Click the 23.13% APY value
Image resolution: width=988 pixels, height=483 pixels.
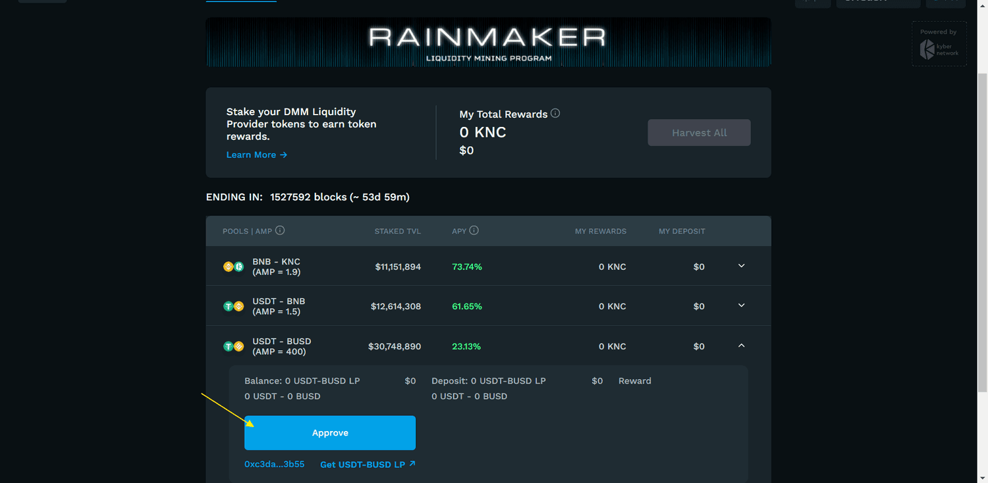466,347
